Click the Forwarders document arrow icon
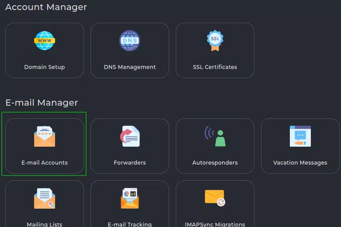Viewport: 341px width, 227px height. [x=130, y=136]
